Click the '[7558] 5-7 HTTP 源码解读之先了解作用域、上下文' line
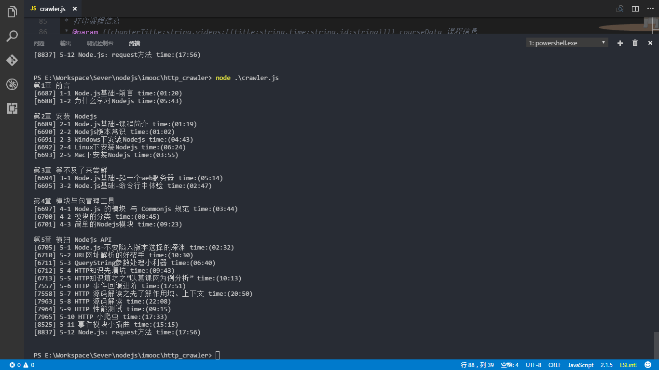 (x=143, y=294)
